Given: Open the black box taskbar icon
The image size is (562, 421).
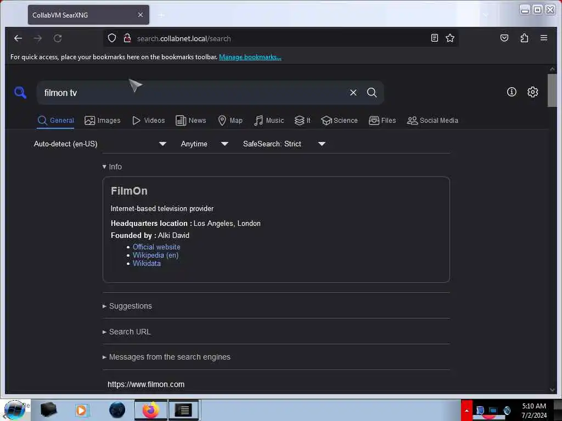Looking at the screenshot, I should (48, 410).
